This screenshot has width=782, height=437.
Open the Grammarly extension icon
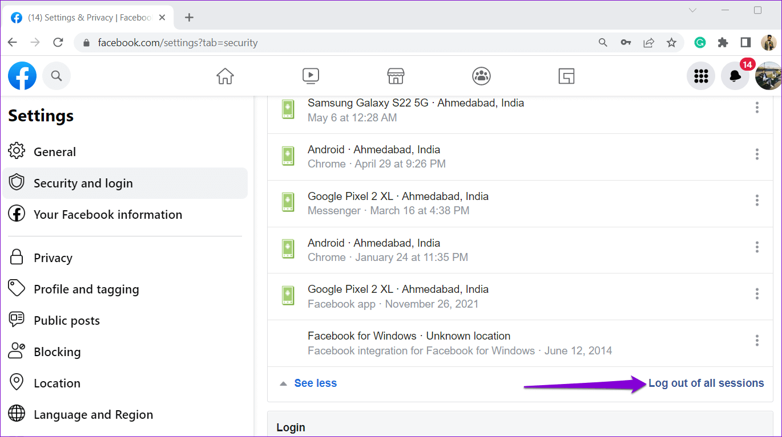(x=700, y=42)
